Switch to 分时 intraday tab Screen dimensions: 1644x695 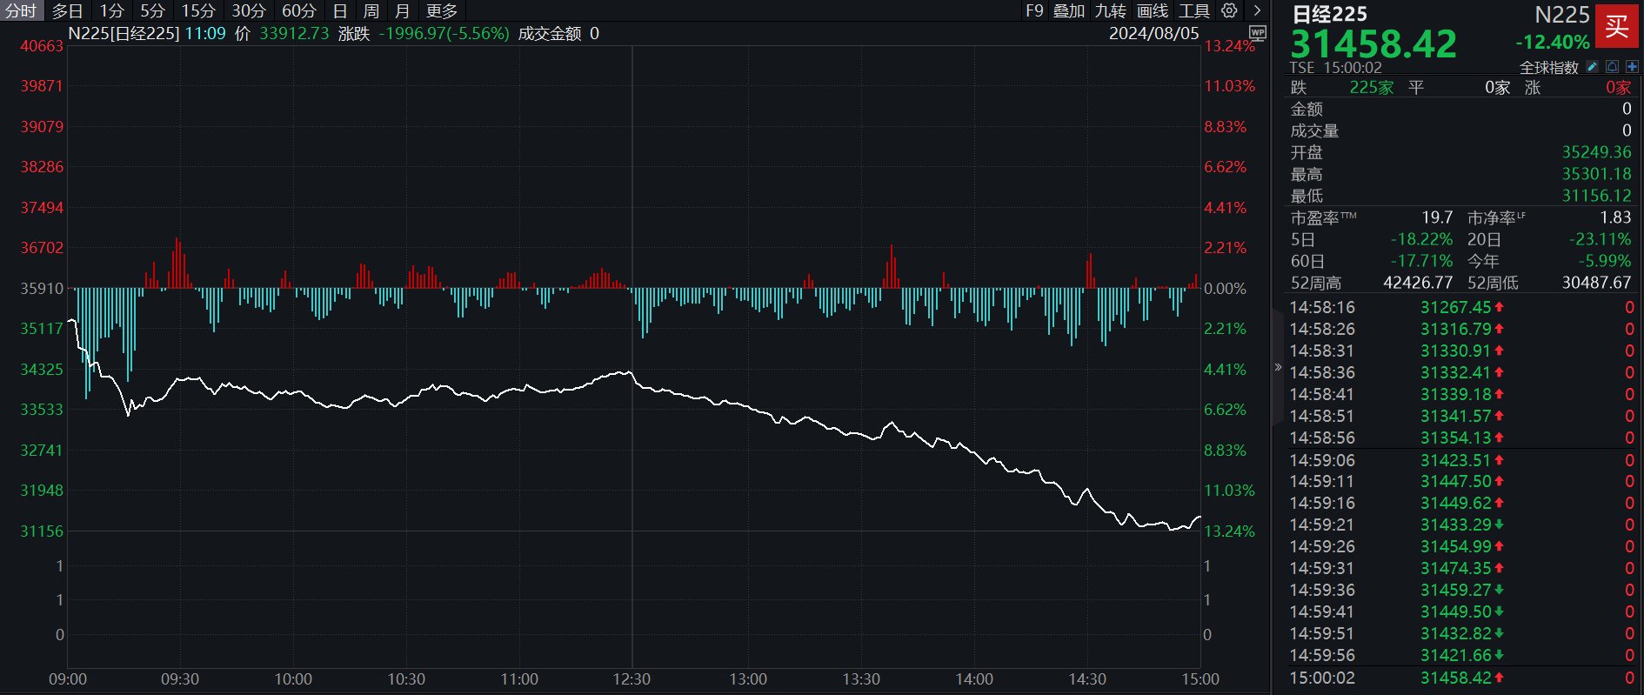tap(21, 10)
